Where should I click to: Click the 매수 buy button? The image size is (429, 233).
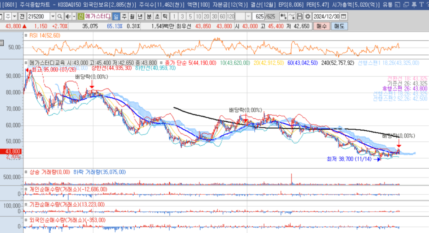pos(321,26)
